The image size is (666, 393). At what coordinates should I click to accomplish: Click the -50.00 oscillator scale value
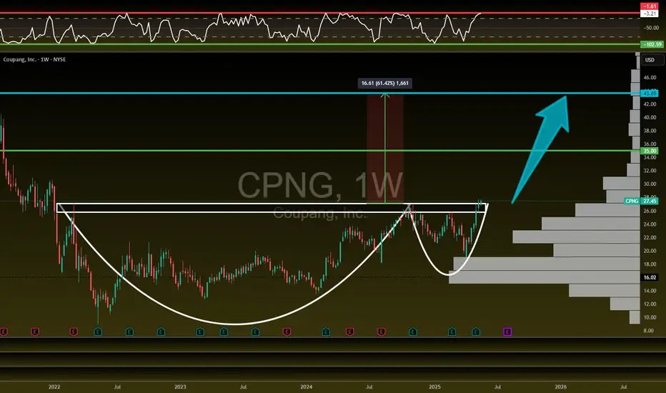click(x=651, y=28)
